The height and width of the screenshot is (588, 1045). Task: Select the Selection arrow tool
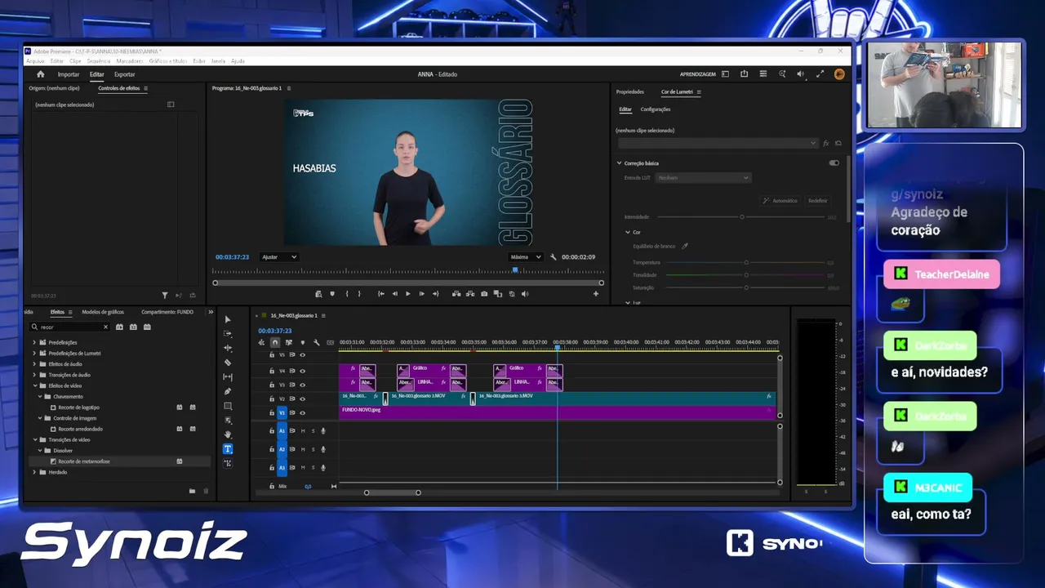click(228, 319)
